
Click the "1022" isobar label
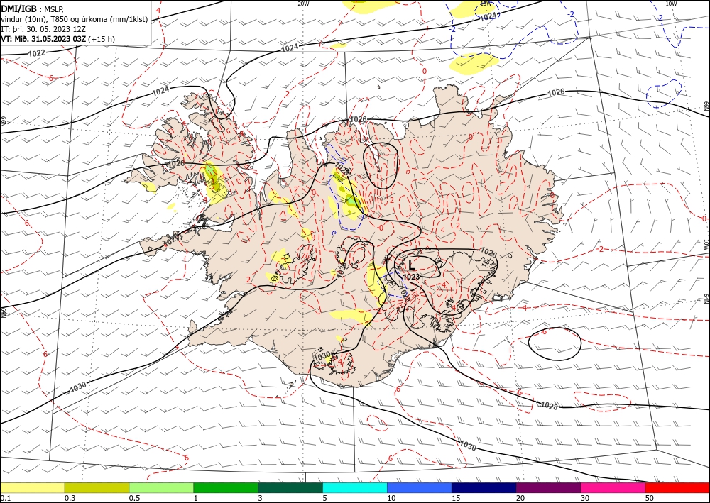pos(37,53)
